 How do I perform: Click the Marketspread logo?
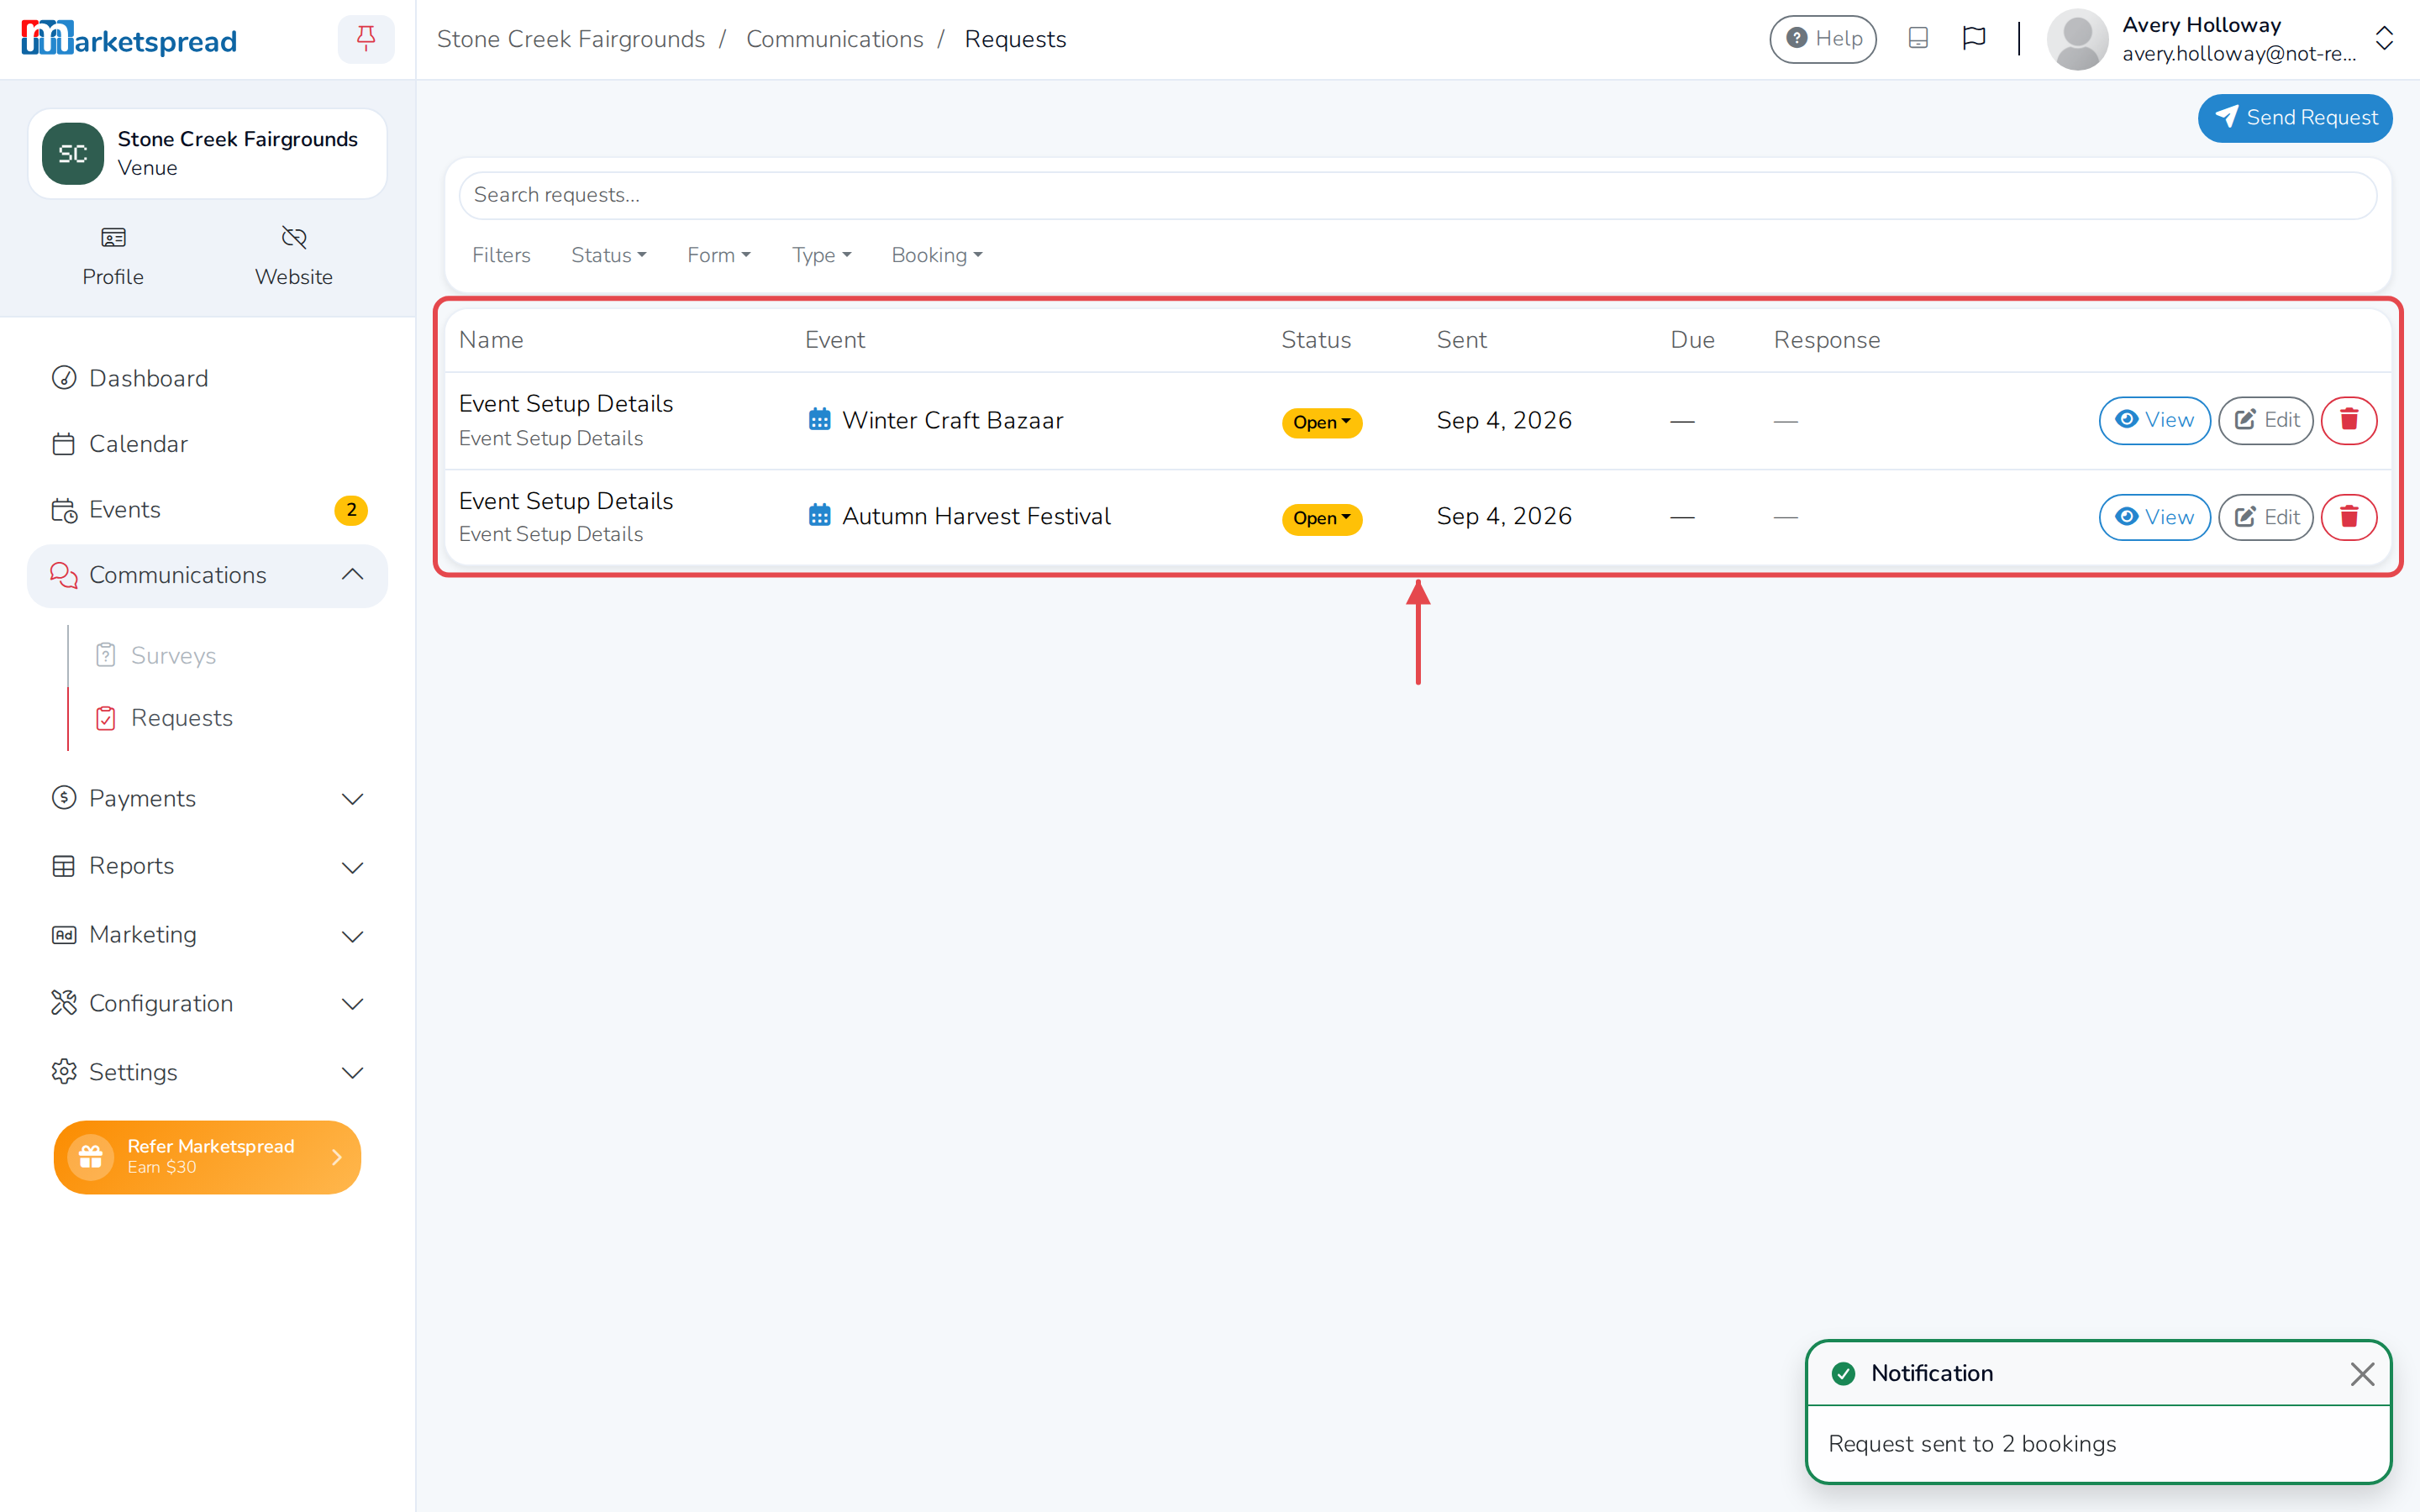click(129, 39)
